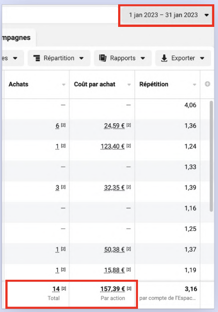
Task: Open the Exporter dropdown
Action: [183, 58]
